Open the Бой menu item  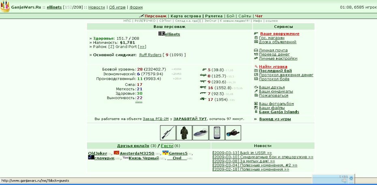coord(230,16)
